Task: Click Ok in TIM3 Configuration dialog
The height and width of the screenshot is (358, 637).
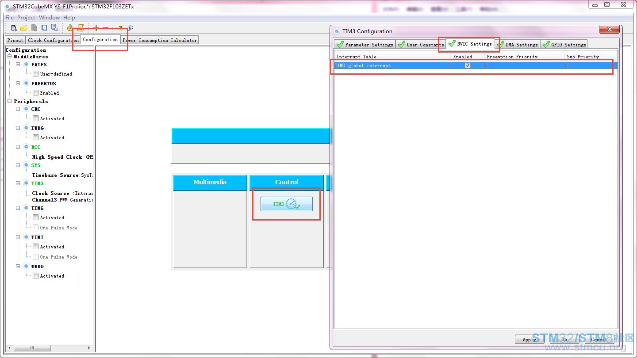Action: [564, 339]
